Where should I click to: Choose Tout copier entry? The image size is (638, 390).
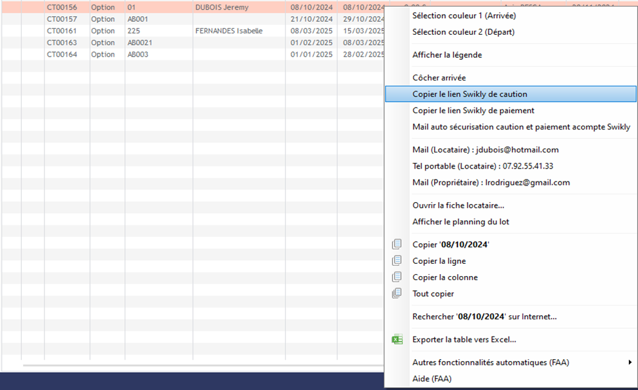(433, 293)
